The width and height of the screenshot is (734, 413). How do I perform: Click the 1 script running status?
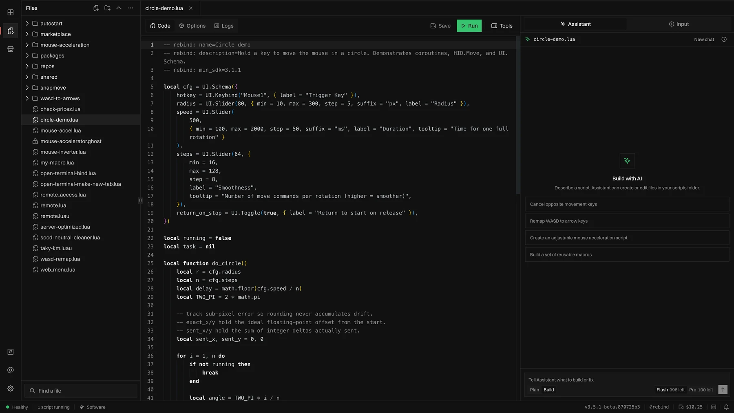coord(53,407)
